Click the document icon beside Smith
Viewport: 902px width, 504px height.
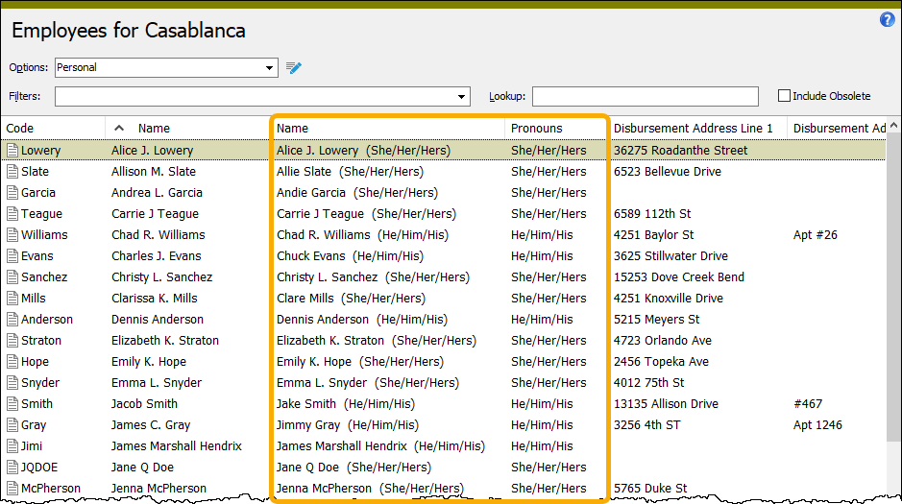pos(12,404)
